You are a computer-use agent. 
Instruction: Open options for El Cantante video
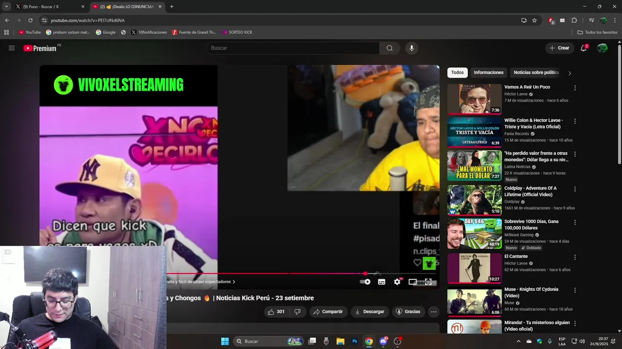coord(575,257)
